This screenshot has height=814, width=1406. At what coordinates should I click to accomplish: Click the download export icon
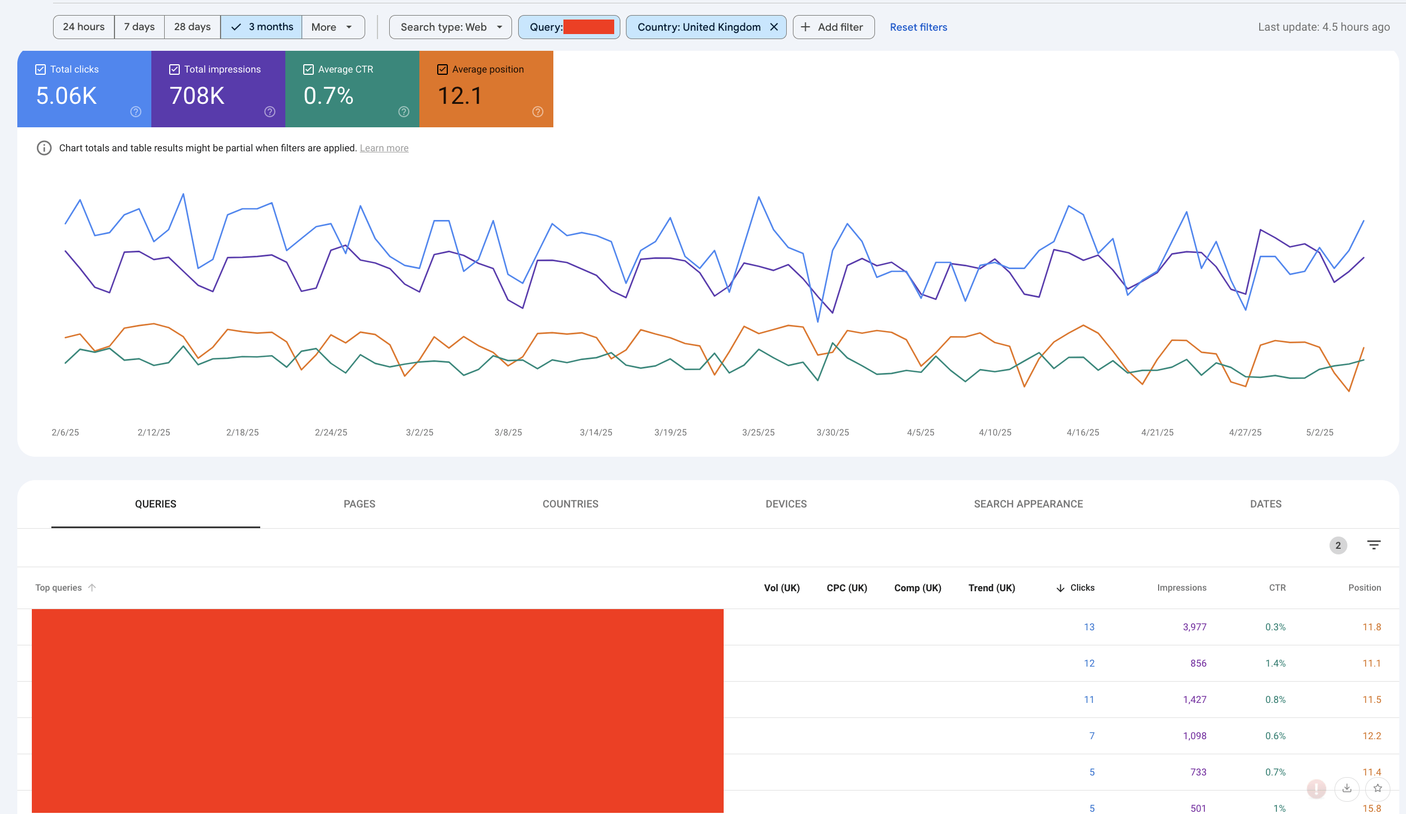pos(1347,788)
